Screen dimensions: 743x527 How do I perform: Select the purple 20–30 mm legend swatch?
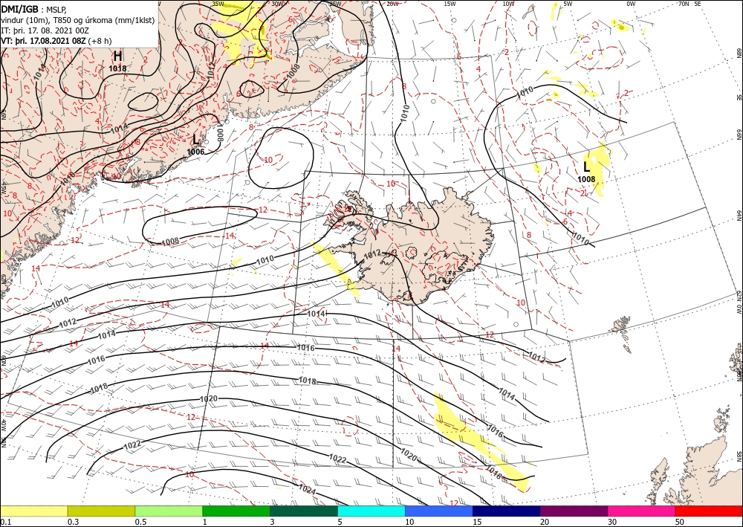[x=574, y=511]
